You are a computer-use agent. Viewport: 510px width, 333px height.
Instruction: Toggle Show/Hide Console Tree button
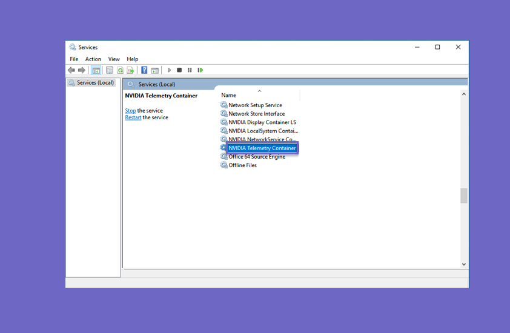(96, 70)
